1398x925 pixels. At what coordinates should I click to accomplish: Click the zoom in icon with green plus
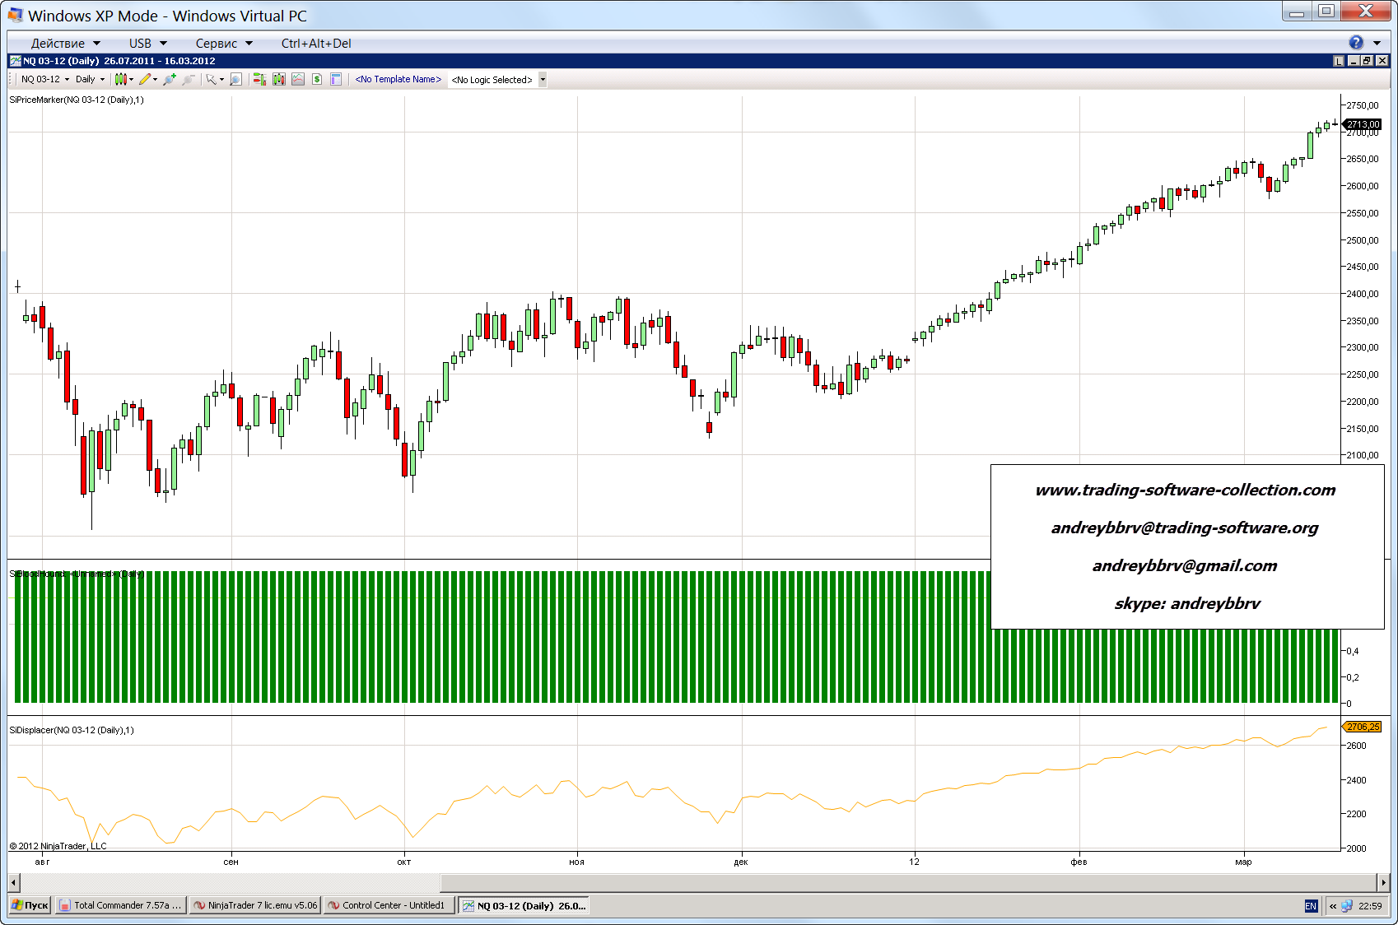point(169,80)
